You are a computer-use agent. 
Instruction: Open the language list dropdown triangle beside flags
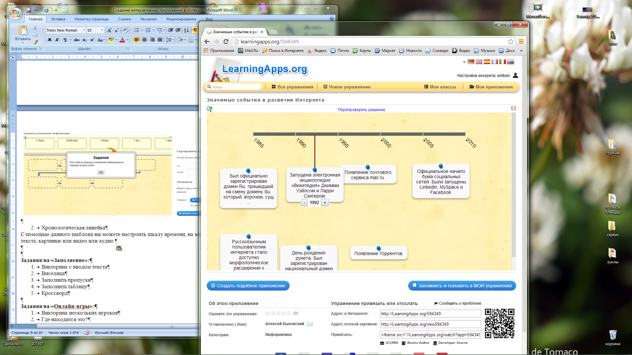click(x=464, y=62)
